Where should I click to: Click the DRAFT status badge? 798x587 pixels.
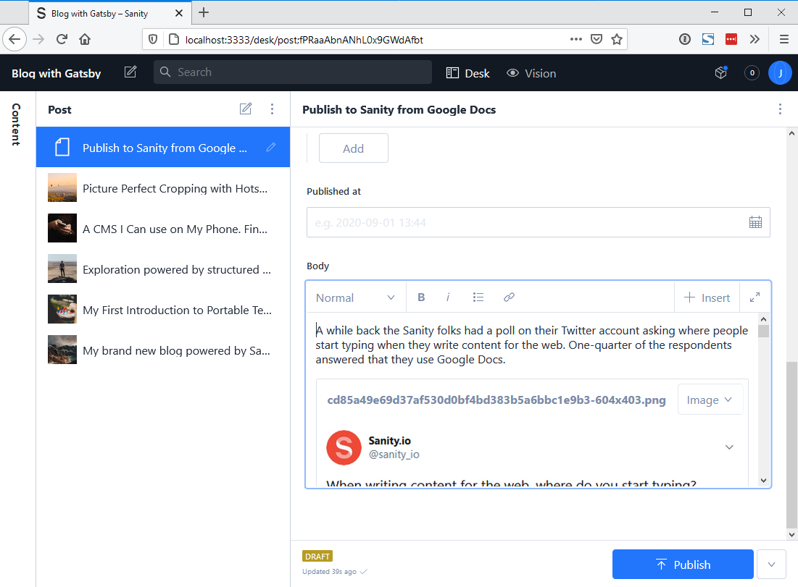(317, 557)
